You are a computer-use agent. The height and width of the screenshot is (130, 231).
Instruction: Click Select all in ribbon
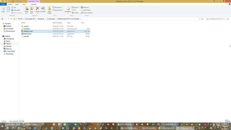tap(85, 7)
